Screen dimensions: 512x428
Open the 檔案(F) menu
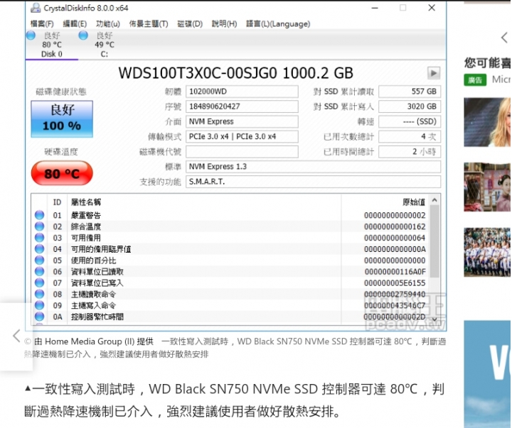tap(42, 24)
